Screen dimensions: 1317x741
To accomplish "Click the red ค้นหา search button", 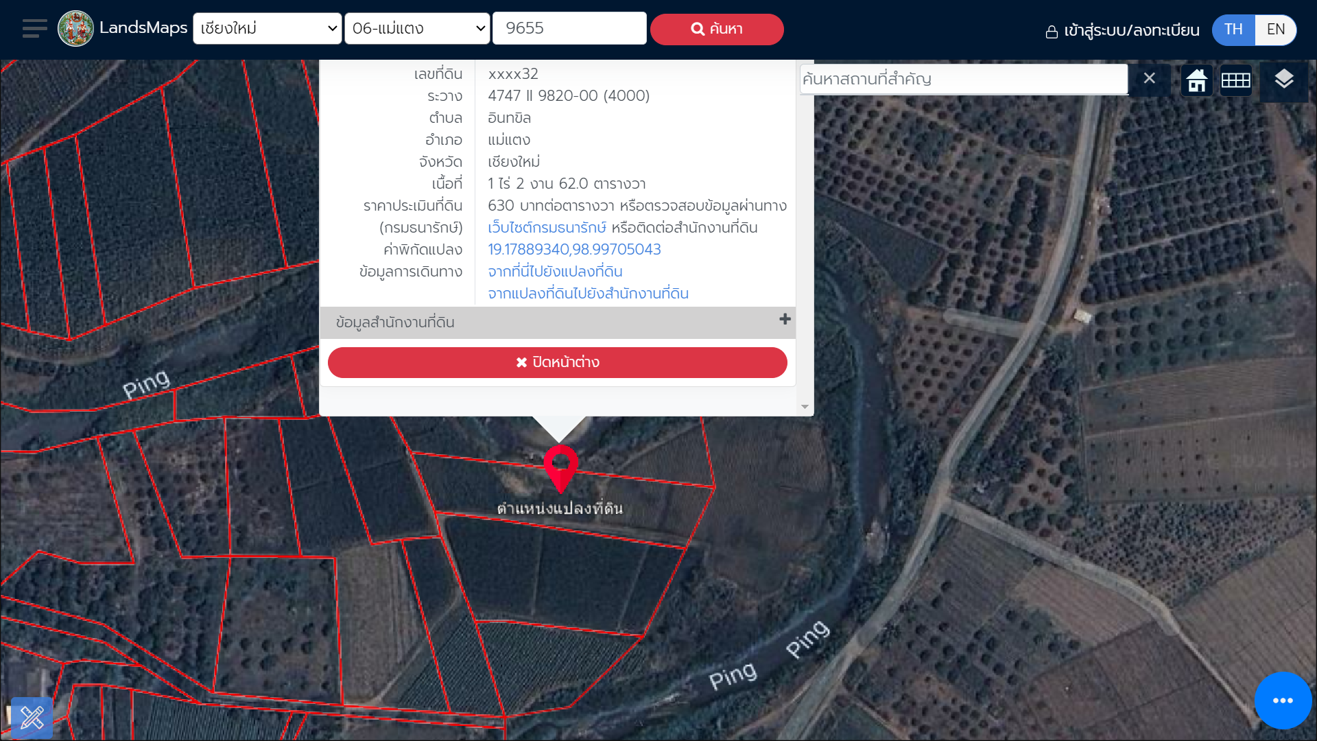I will click(717, 30).
